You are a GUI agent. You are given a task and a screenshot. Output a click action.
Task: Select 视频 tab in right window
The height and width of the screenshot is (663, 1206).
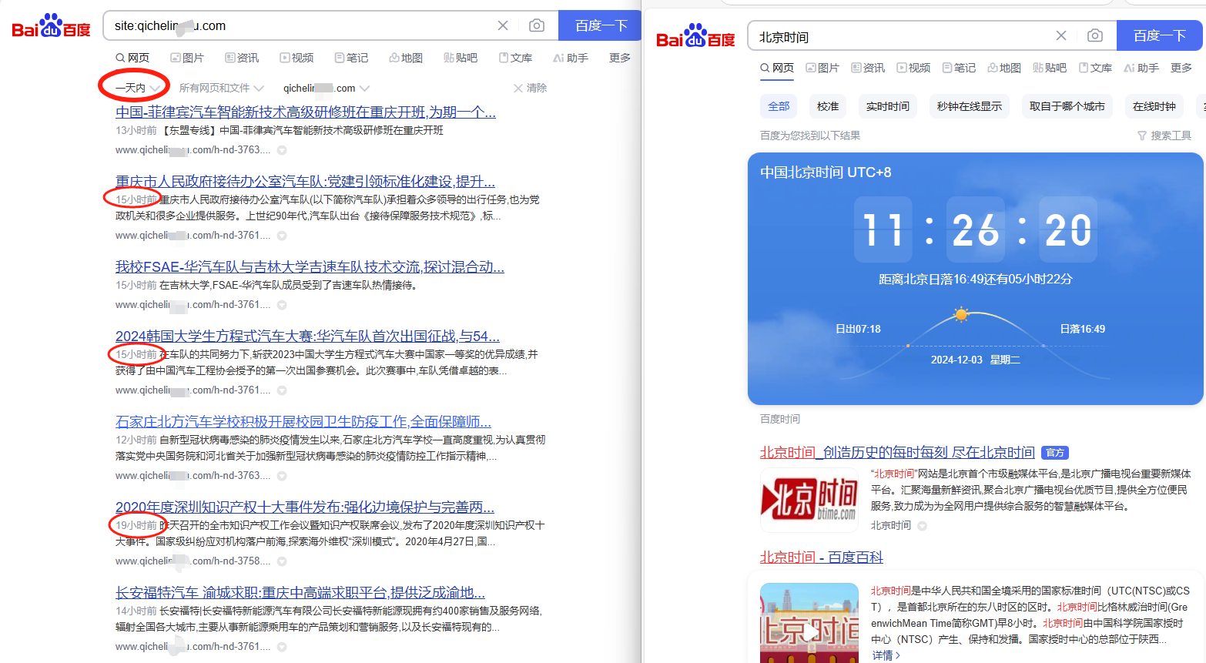coord(913,68)
